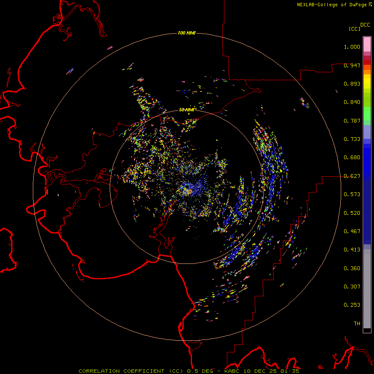Image resolution: width=374 pixels, height=374 pixels.
Task: Click the 0.5 DEG elevation text
Action: (200, 371)
